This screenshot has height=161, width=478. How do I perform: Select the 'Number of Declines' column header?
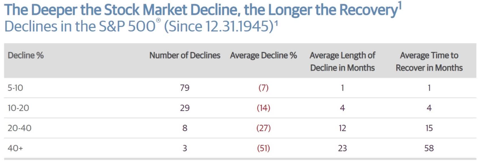pyautogui.click(x=185, y=55)
